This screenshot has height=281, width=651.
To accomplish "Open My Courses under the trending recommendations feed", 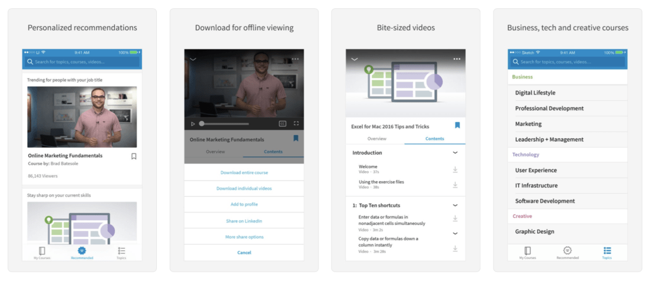I will click(41, 253).
